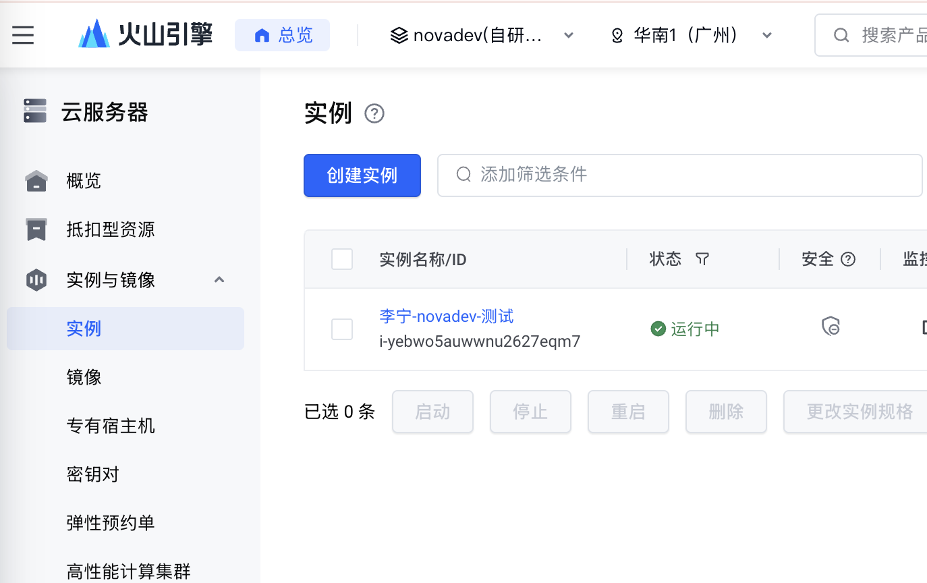Click the filter funnel icon beside 状态
Image resolution: width=927 pixels, height=583 pixels.
point(702,259)
